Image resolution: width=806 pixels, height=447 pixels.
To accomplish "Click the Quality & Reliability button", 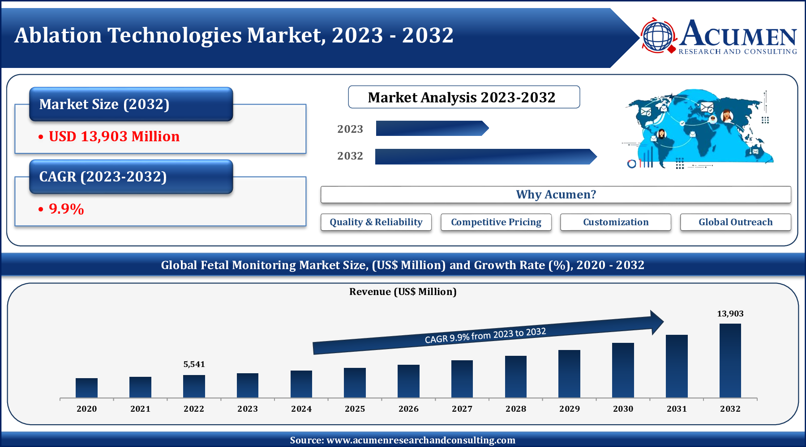I will pyautogui.click(x=376, y=222).
